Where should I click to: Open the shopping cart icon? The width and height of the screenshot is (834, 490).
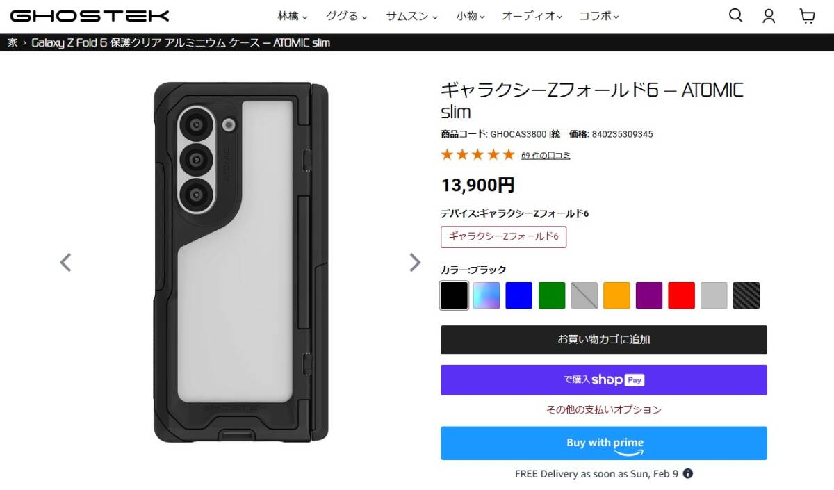tap(807, 16)
